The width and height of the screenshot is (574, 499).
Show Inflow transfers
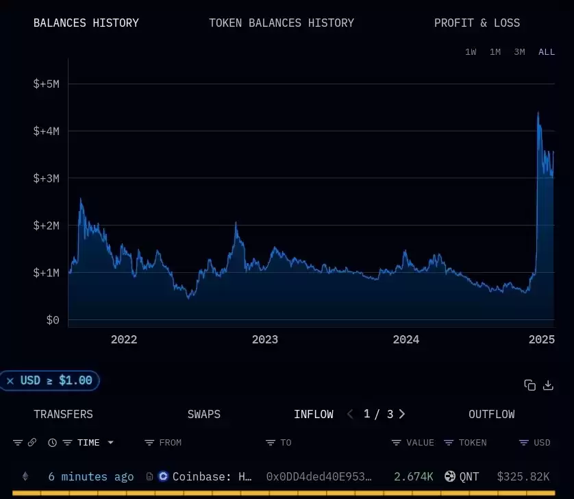314,414
